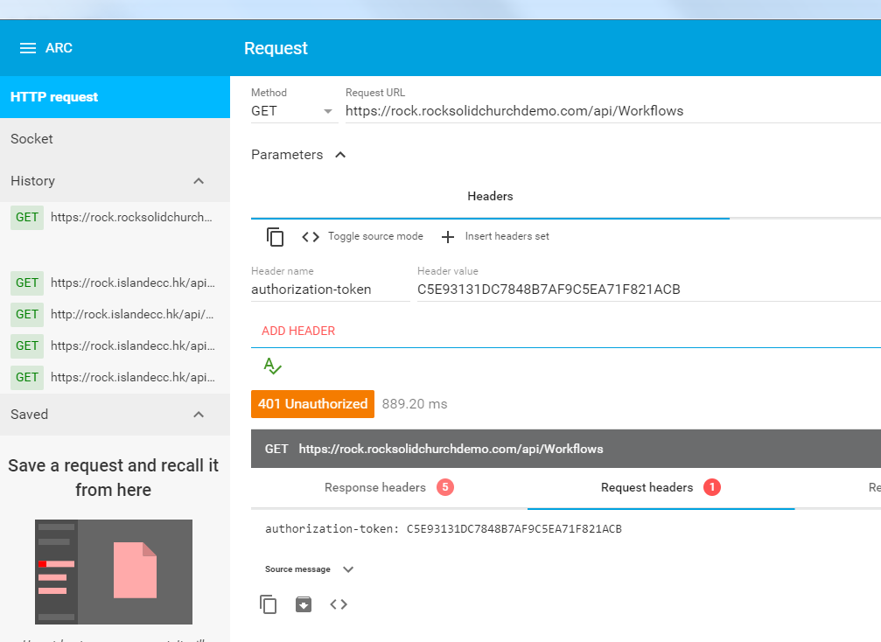Click the Toggle source mode code icon

coord(311,236)
